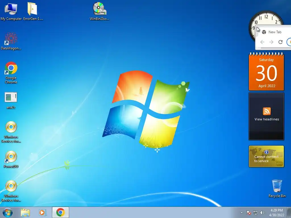Select the Google Chrome desktop shortcut
The image size is (291, 218).
point(11,72)
